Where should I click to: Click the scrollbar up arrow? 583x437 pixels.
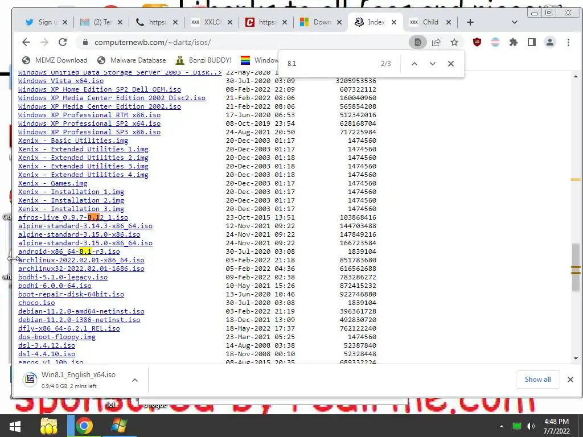tap(576, 77)
